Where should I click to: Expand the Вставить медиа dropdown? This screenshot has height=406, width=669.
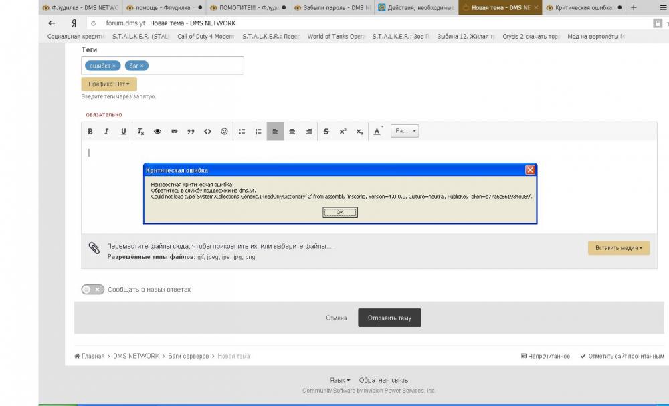[618, 247]
